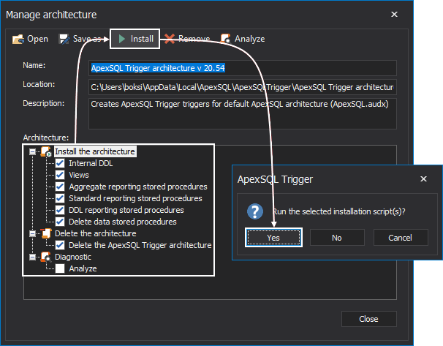This screenshot has width=443, height=346.
Task: Check the Analyze checkbox under Diagnostic
Action: pos(60,268)
